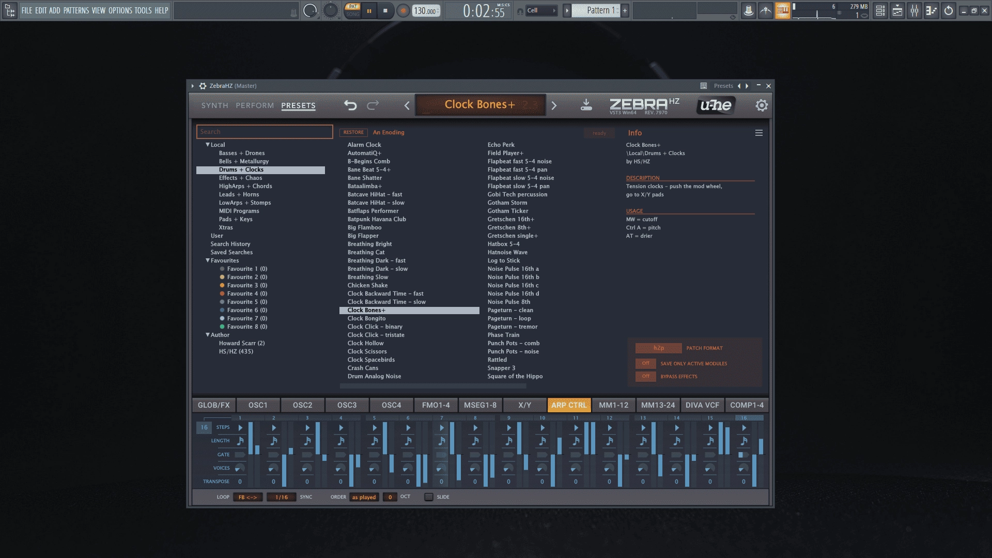992x558 pixels.
Task: Select Howard Scarr (2) author
Action: point(241,343)
